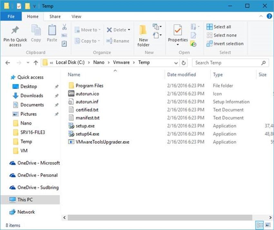Click the Rename button
The width and height of the screenshot is (274, 230).
click(x=118, y=41)
